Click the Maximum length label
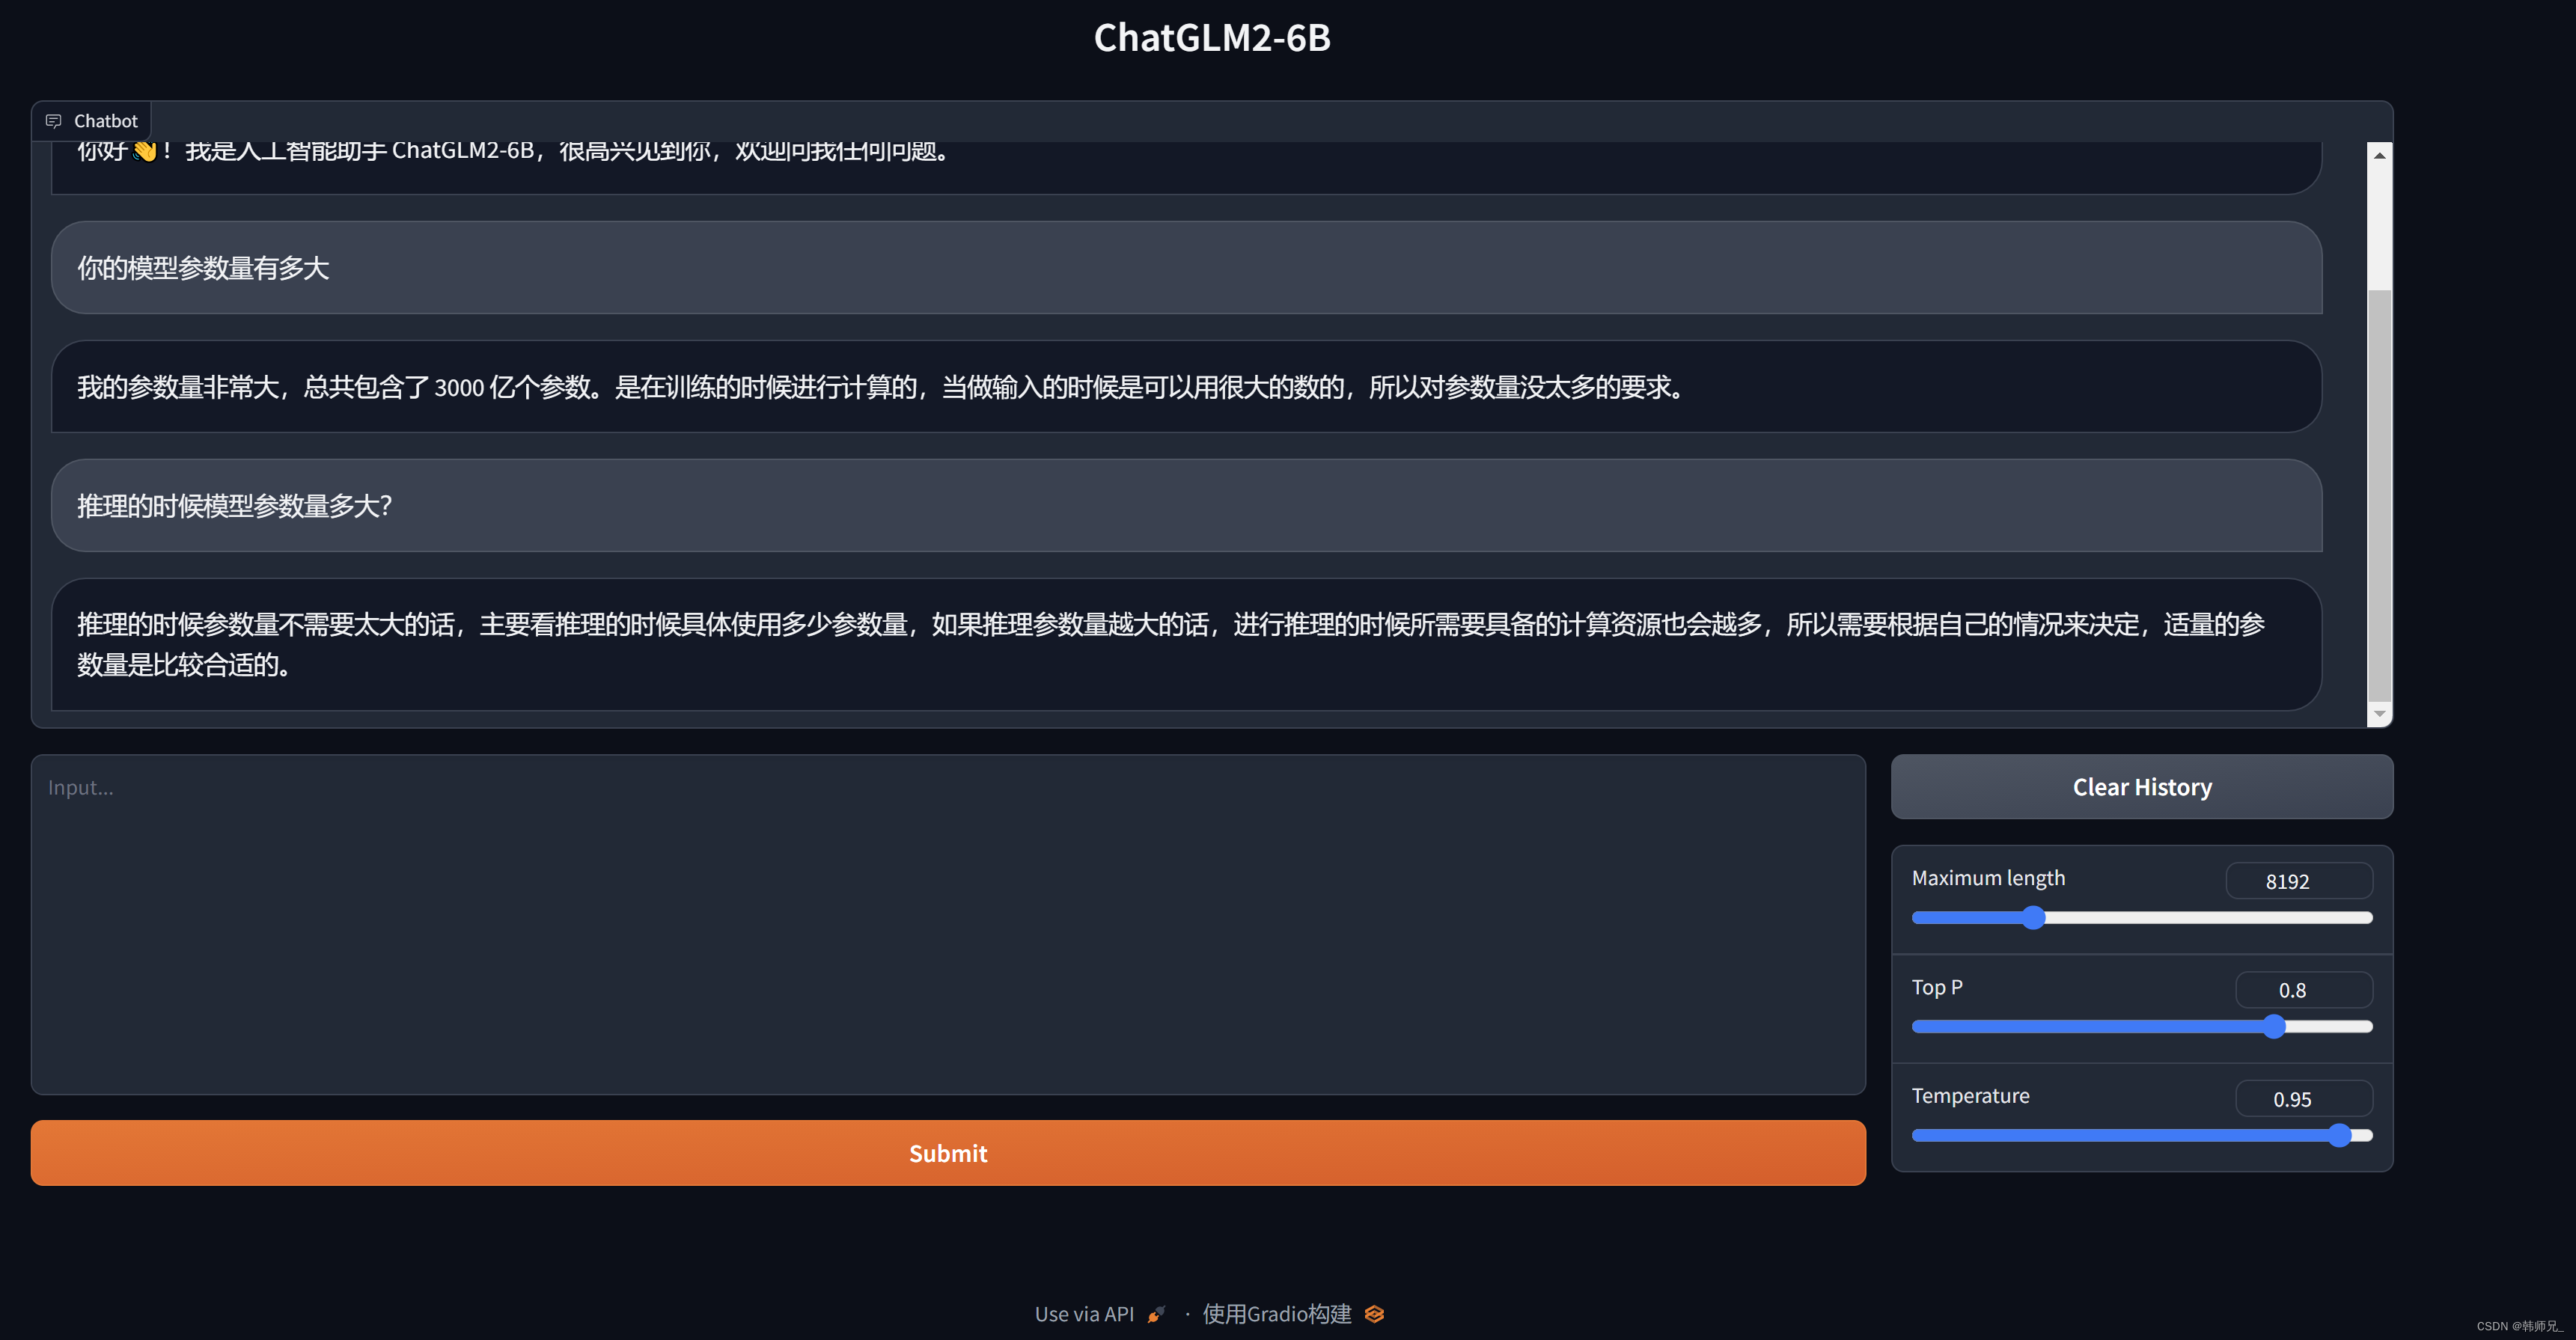Image resolution: width=2576 pixels, height=1340 pixels. coord(1988,878)
